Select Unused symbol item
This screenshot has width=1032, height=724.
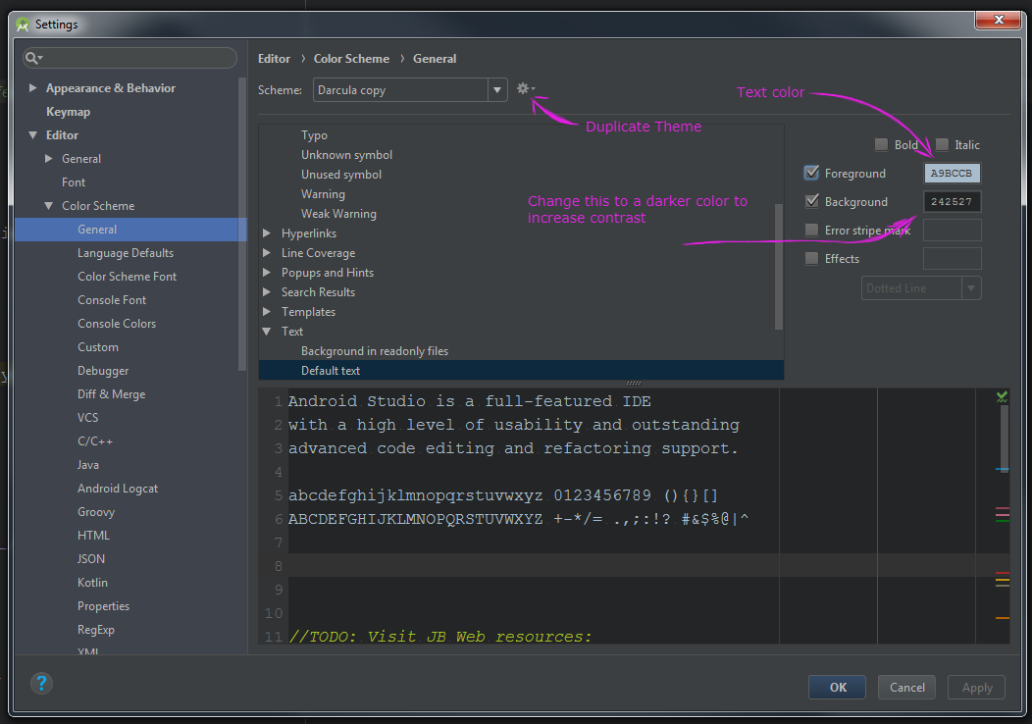coord(341,175)
